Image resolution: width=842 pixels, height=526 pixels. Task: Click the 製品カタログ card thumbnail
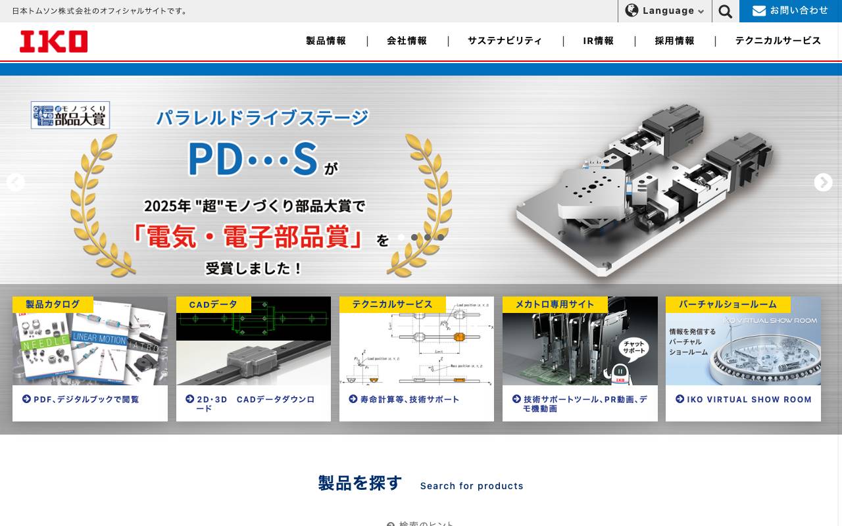(x=89, y=341)
